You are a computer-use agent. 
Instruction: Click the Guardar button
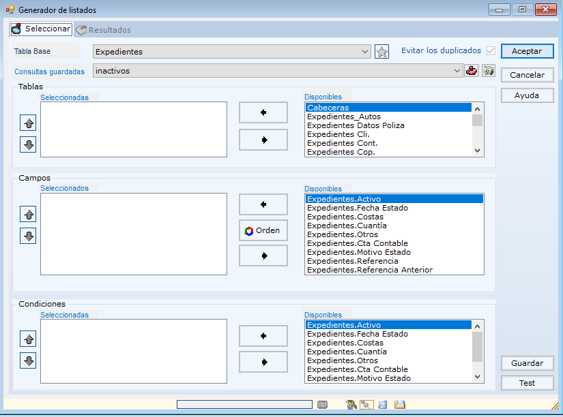(527, 363)
